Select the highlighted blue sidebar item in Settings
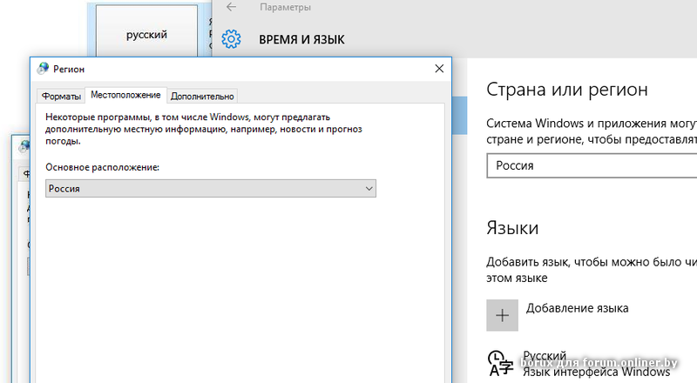Image resolution: width=697 pixels, height=383 pixels. coord(458,113)
